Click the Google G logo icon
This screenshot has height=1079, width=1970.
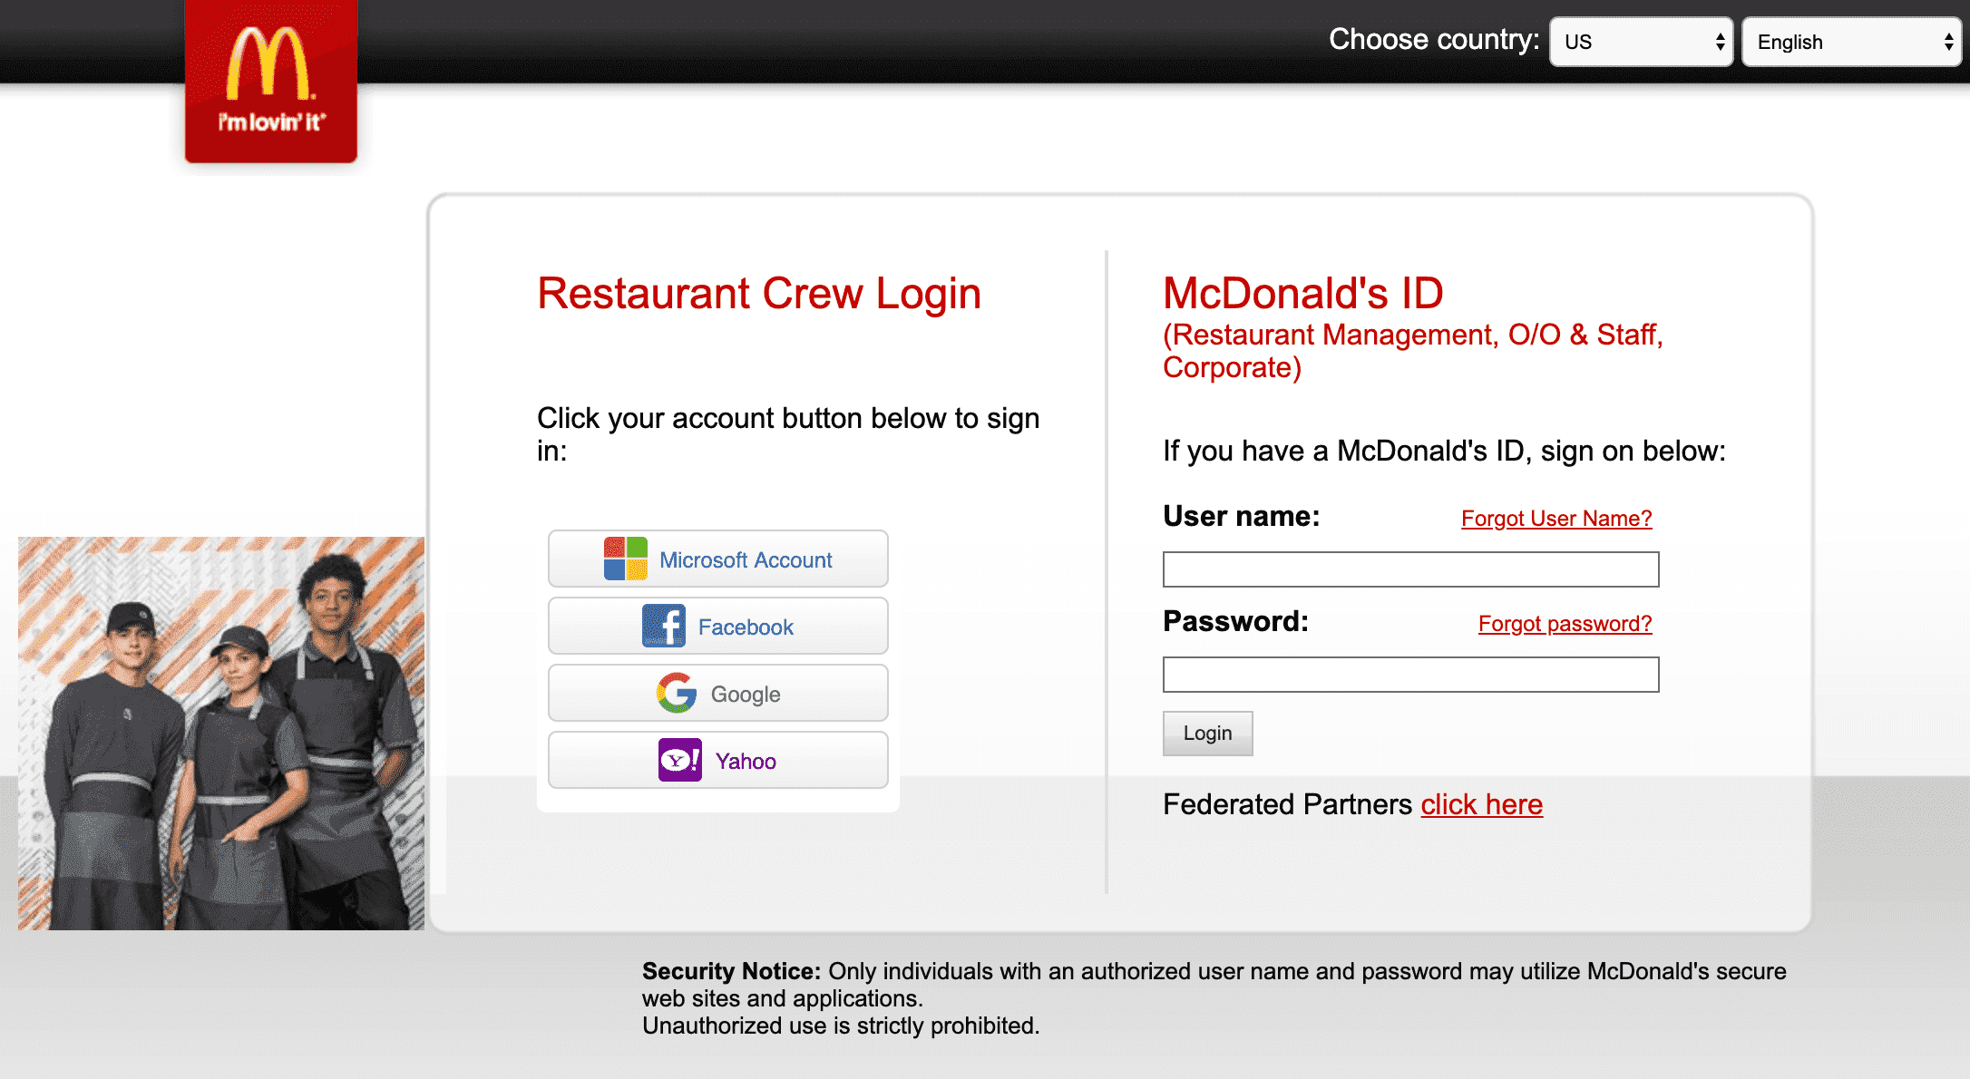677,693
